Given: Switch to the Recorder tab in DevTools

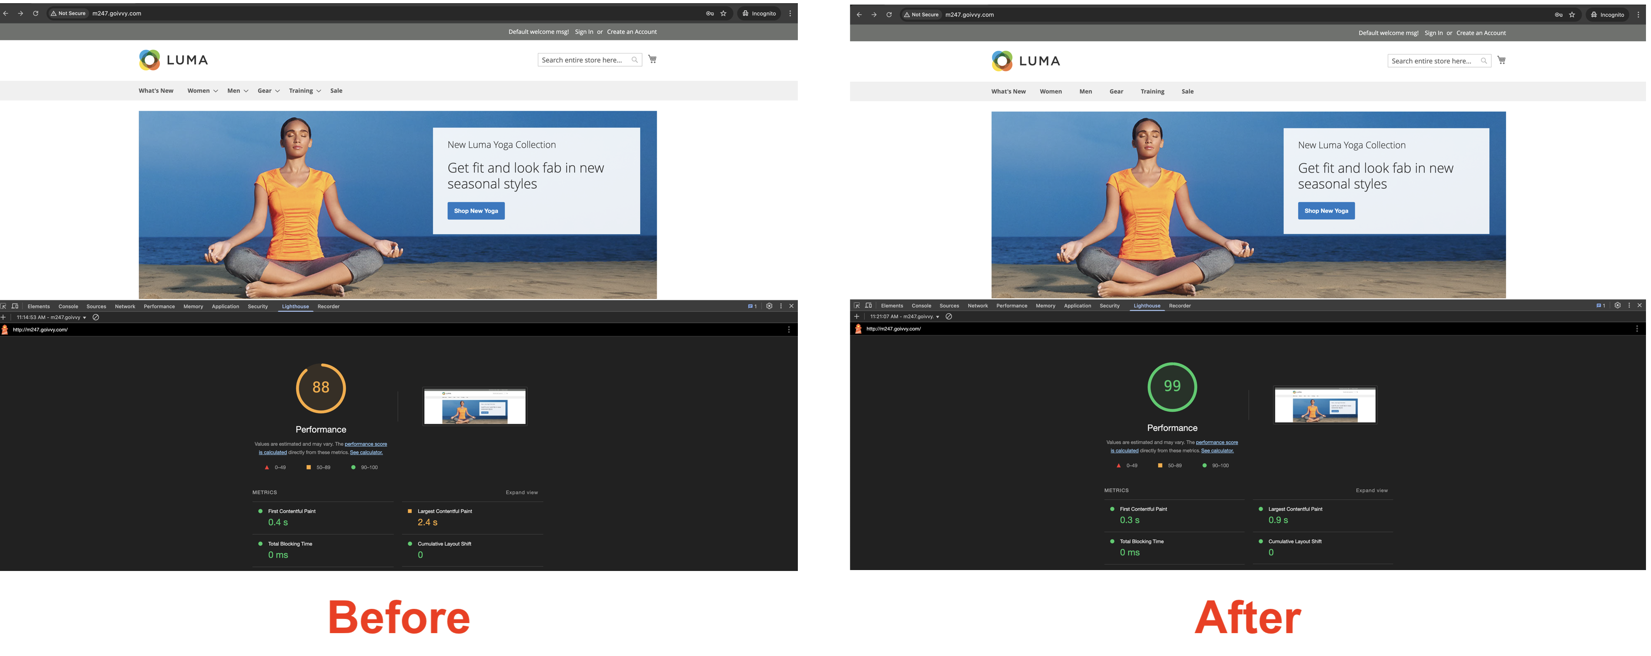Looking at the screenshot, I should (x=328, y=306).
